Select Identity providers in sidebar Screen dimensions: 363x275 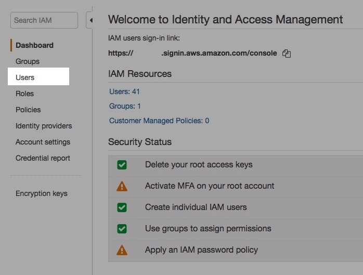pos(44,126)
